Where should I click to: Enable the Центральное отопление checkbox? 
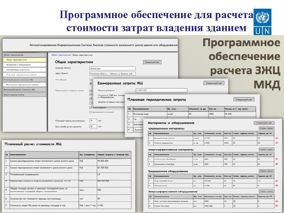click(x=91, y=112)
